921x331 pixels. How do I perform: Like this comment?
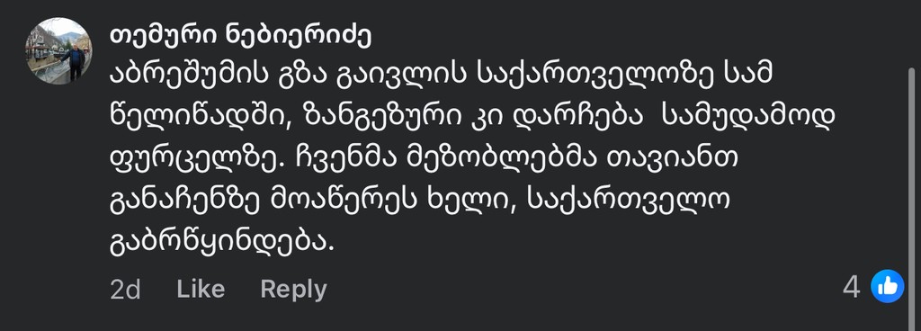coord(201,289)
